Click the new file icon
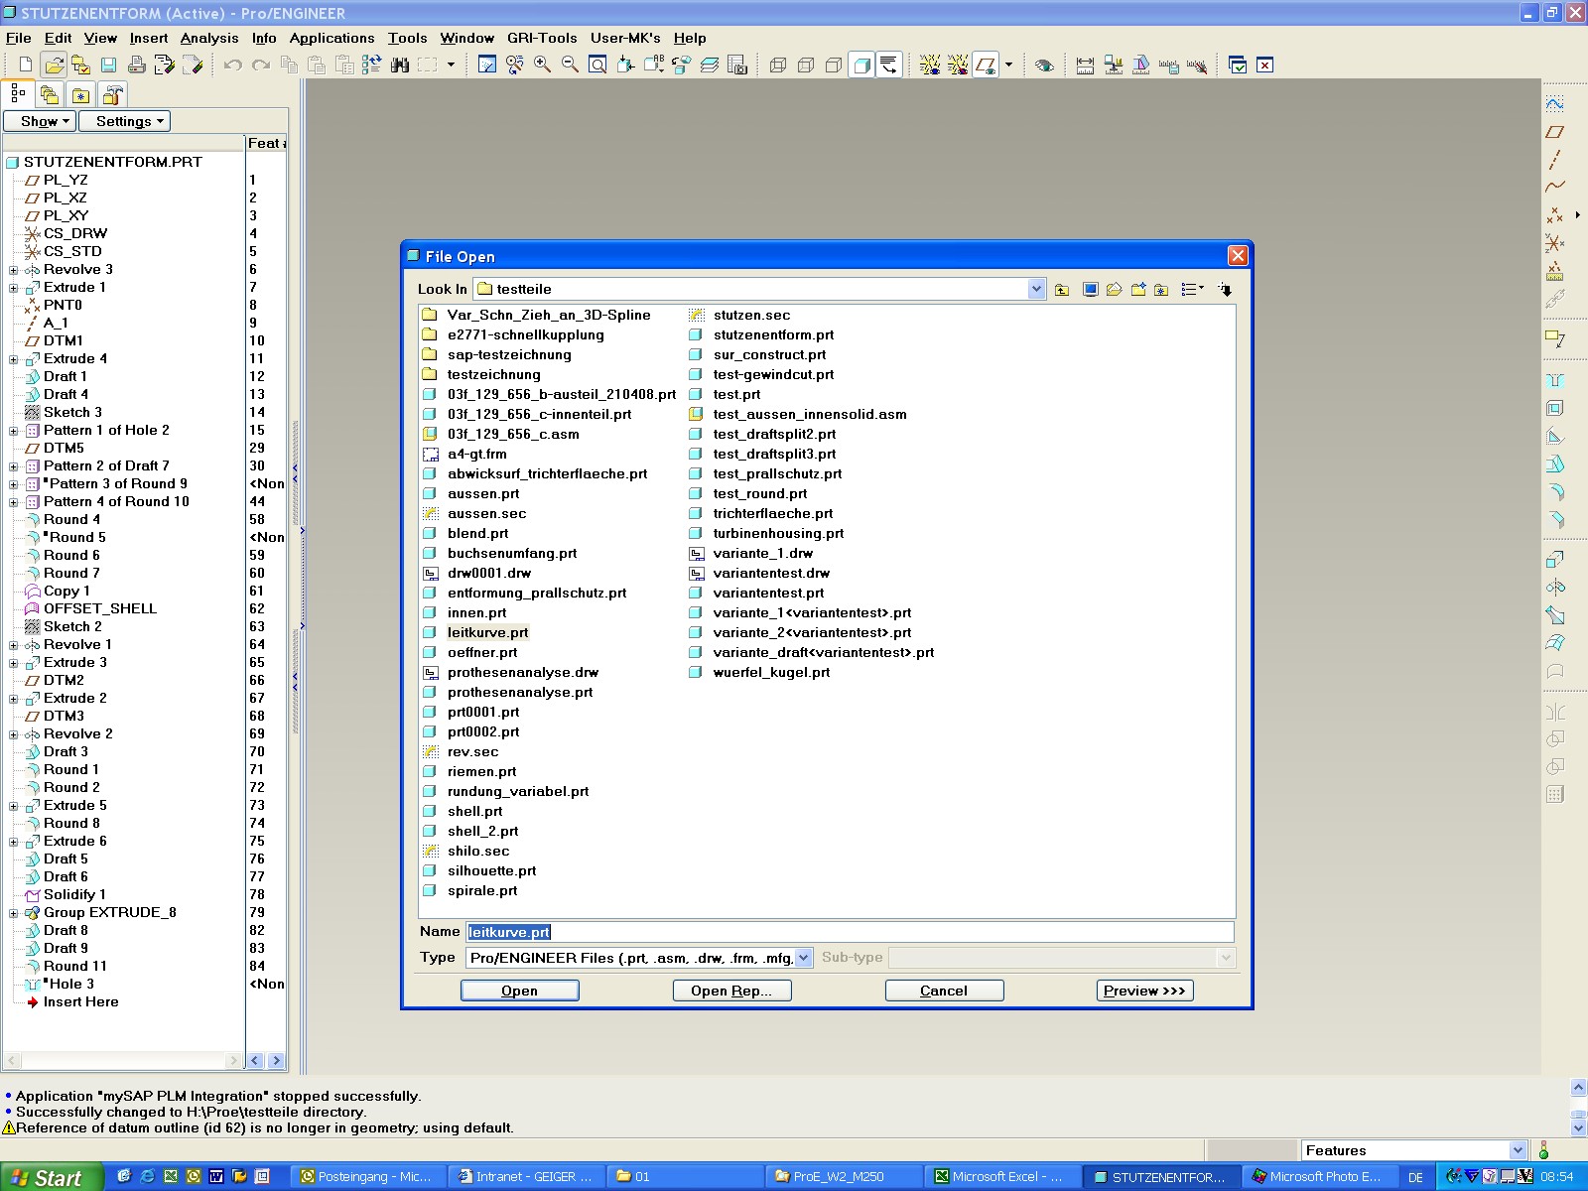1588x1191 pixels. (26, 65)
